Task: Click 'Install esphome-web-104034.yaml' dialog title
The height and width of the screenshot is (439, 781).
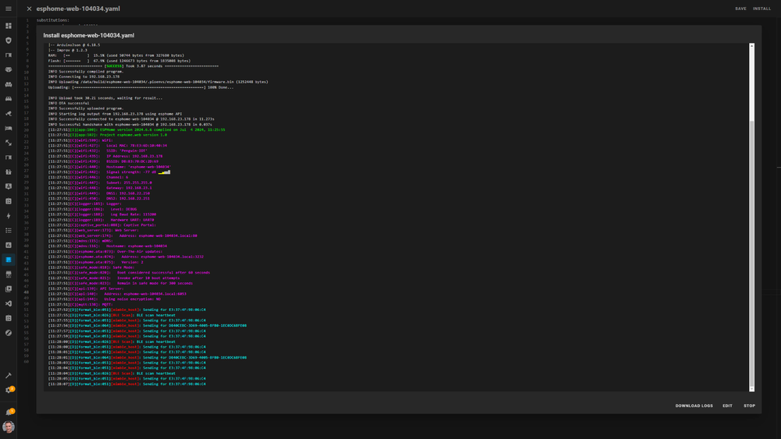Action: pyautogui.click(x=89, y=35)
